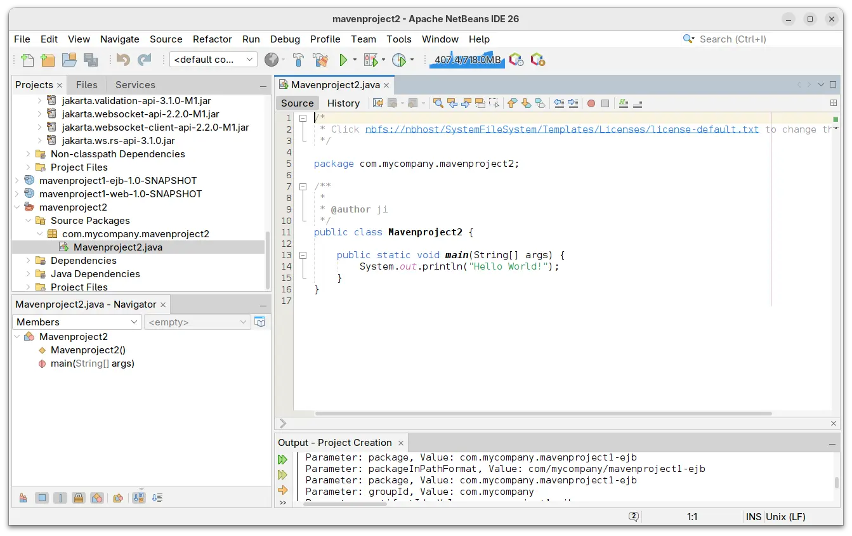Viewport: 852px width, 536px height.
Task: Click the Pause I/O Checks icon
Action: [x=538, y=60]
